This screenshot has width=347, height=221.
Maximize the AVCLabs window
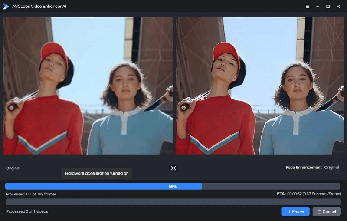pyautogui.click(x=328, y=7)
